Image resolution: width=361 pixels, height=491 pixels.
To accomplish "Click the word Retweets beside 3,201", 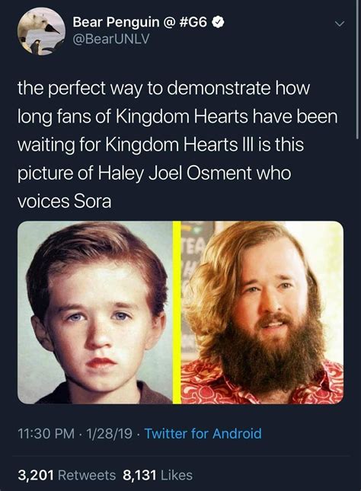I will 87,475.
